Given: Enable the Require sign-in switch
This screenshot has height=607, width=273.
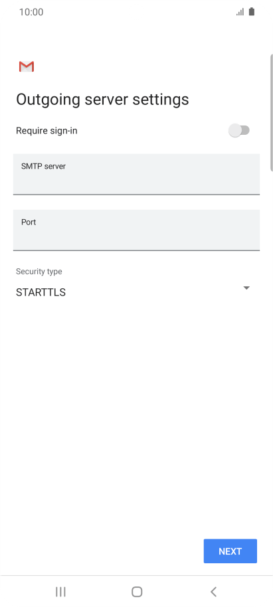Looking at the screenshot, I should 239,130.
